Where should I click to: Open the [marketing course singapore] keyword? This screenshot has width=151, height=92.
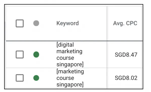(x=70, y=78)
